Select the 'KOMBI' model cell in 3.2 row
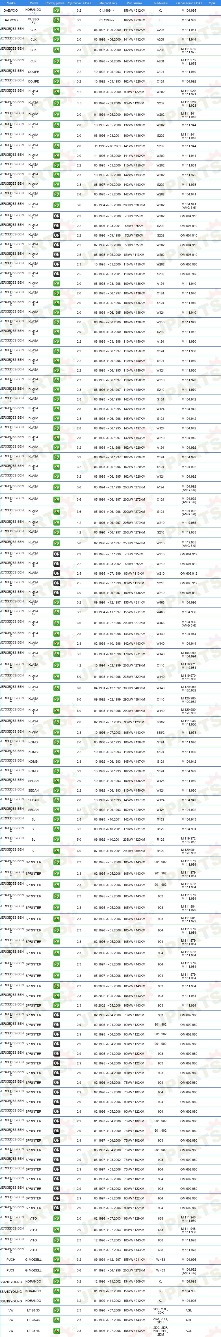The height and width of the screenshot is (1337, 221). (33, 771)
